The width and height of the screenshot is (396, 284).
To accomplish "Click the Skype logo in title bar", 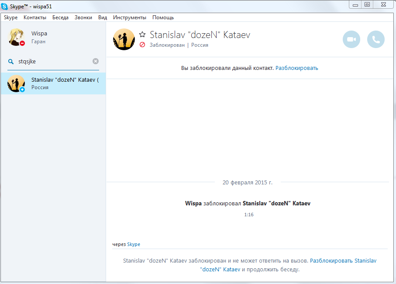I will tap(4, 6).
